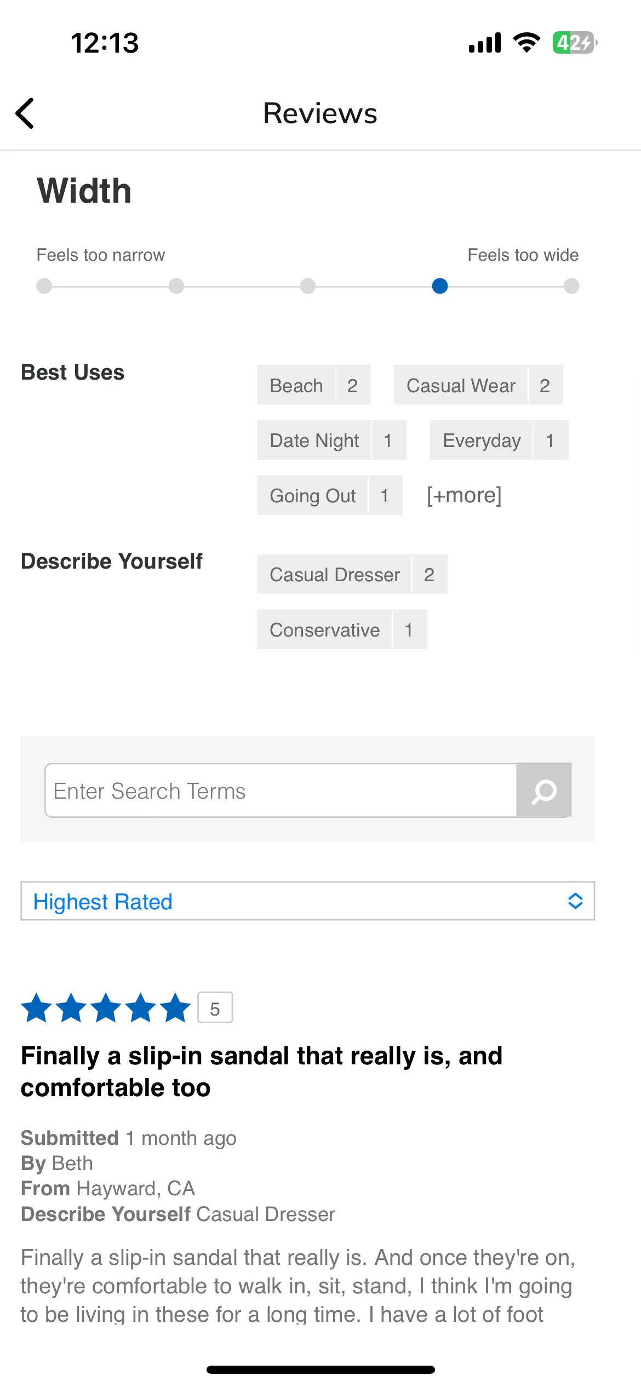Viewport: 641px width, 1387px height.
Task: Click the Conservative filter button
Action: coord(342,629)
